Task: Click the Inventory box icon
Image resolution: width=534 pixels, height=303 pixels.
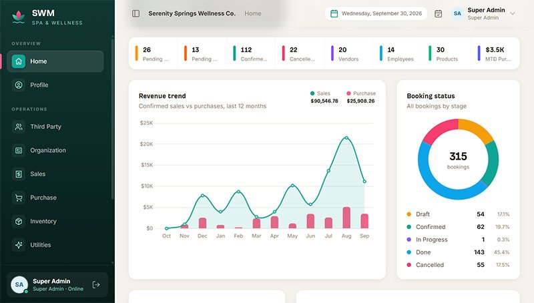Action: 19,222
